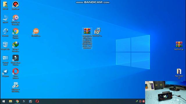Click the Filmora icon in the taskbar

point(24,101)
